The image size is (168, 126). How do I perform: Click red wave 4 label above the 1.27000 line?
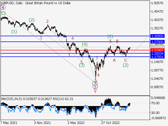pos(72,38)
